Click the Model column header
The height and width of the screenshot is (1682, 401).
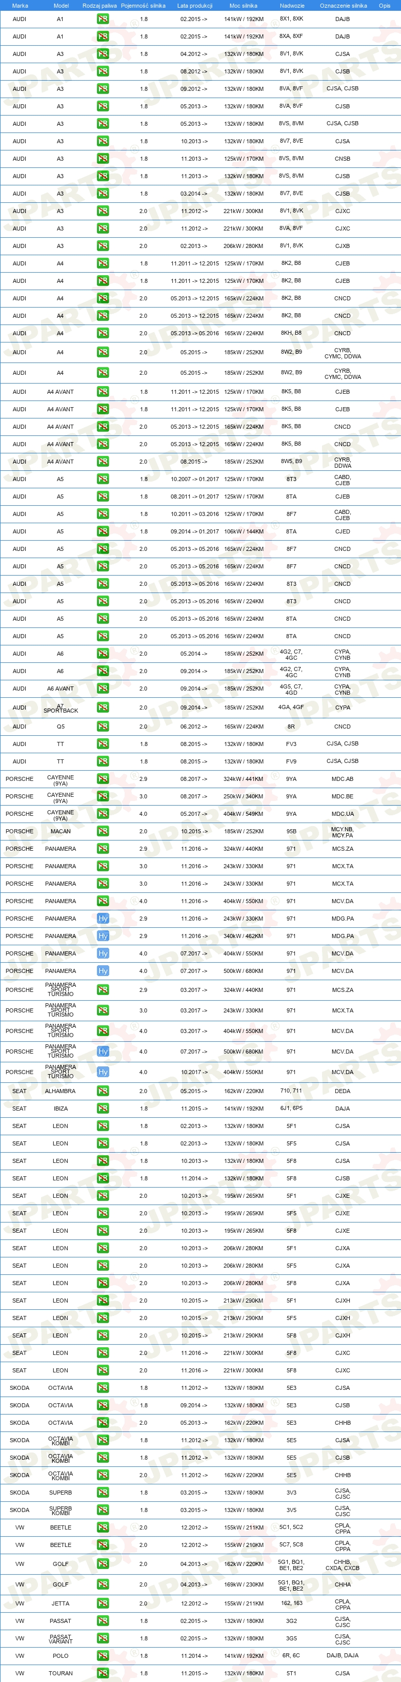click(61, 5)
